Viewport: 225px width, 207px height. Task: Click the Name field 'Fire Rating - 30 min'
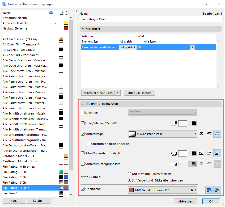click(x=151, y=19)
